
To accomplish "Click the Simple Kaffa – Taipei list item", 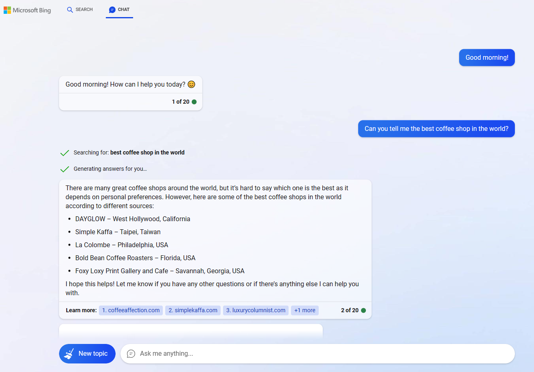I will coord(118,232).
